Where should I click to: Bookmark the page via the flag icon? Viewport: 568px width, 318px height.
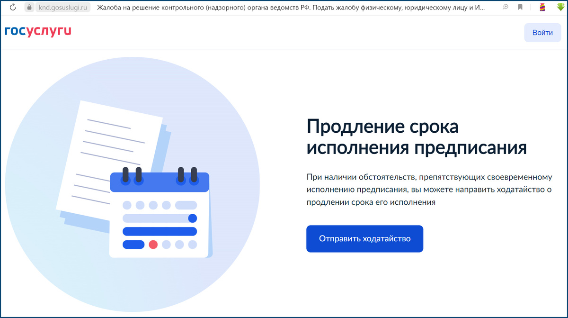pyautogui.click(x=521, y=7)
